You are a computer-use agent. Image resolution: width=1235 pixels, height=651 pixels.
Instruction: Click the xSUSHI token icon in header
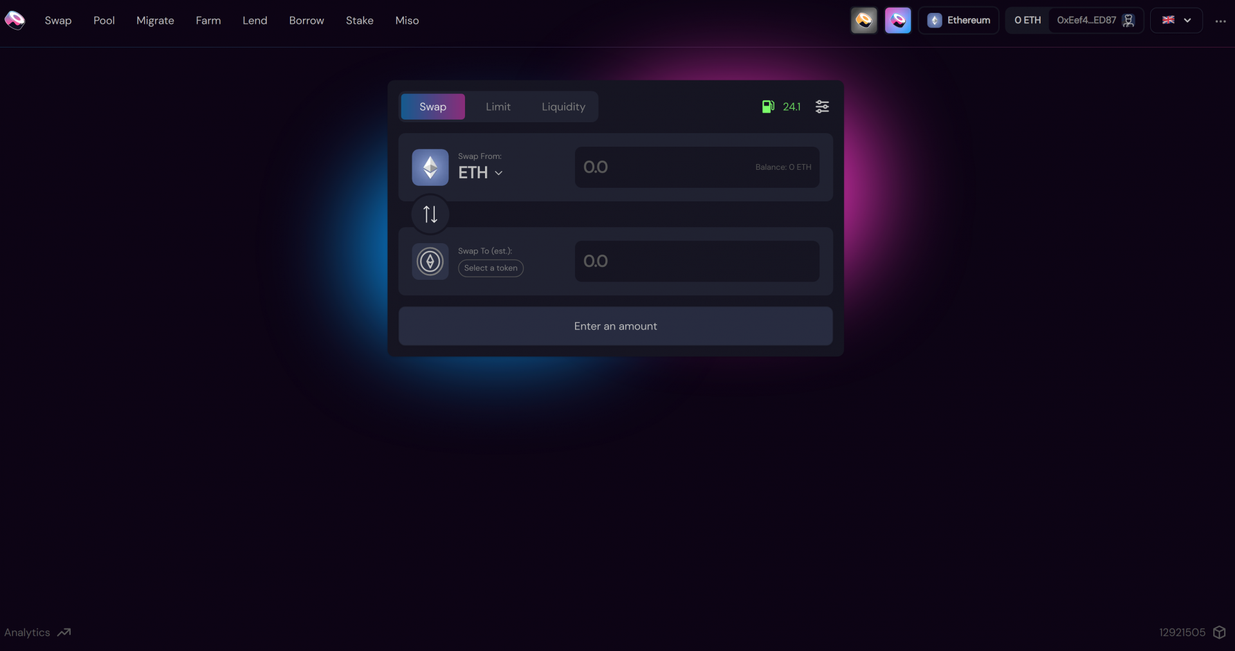(x=864, y=21)
